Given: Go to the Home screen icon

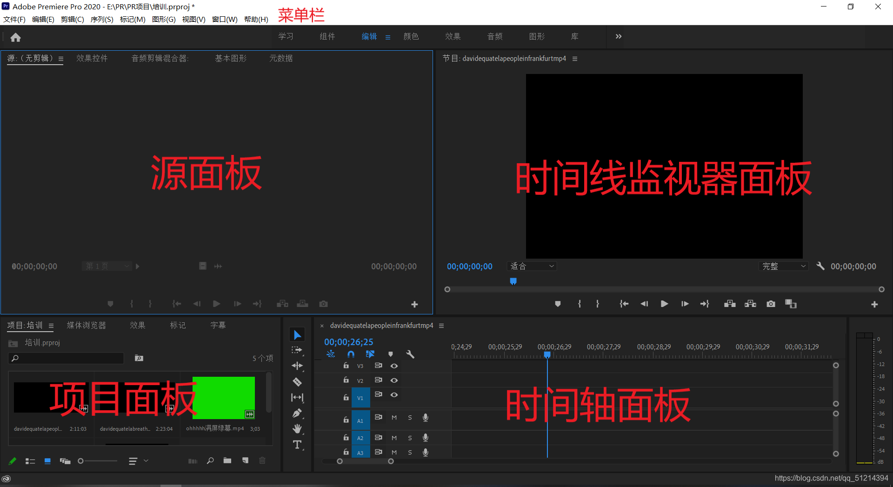Looking at the screenshot, I should pyautogui.click(x=15, y=37).
